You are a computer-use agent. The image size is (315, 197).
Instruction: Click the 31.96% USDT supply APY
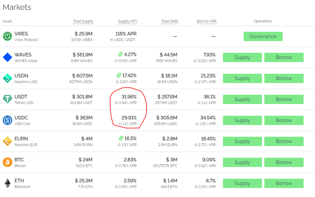click(x=129, y=97)
